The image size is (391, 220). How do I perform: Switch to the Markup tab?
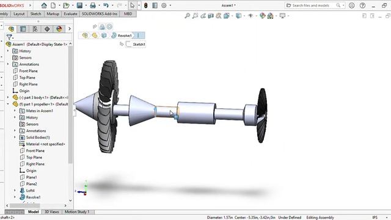point(53,14)
